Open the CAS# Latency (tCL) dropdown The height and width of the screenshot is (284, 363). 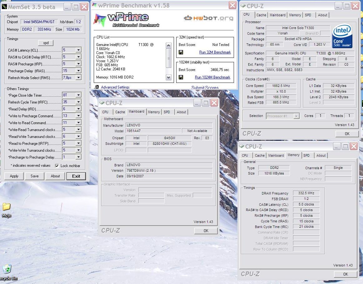click(x=78, y=50)
